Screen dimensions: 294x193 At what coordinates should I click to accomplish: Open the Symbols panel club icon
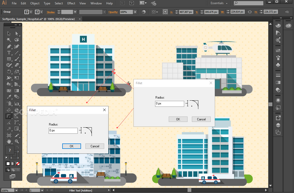278,65
